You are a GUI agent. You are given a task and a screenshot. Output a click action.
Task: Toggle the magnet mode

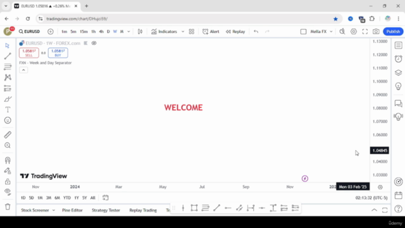coord(8,160)
